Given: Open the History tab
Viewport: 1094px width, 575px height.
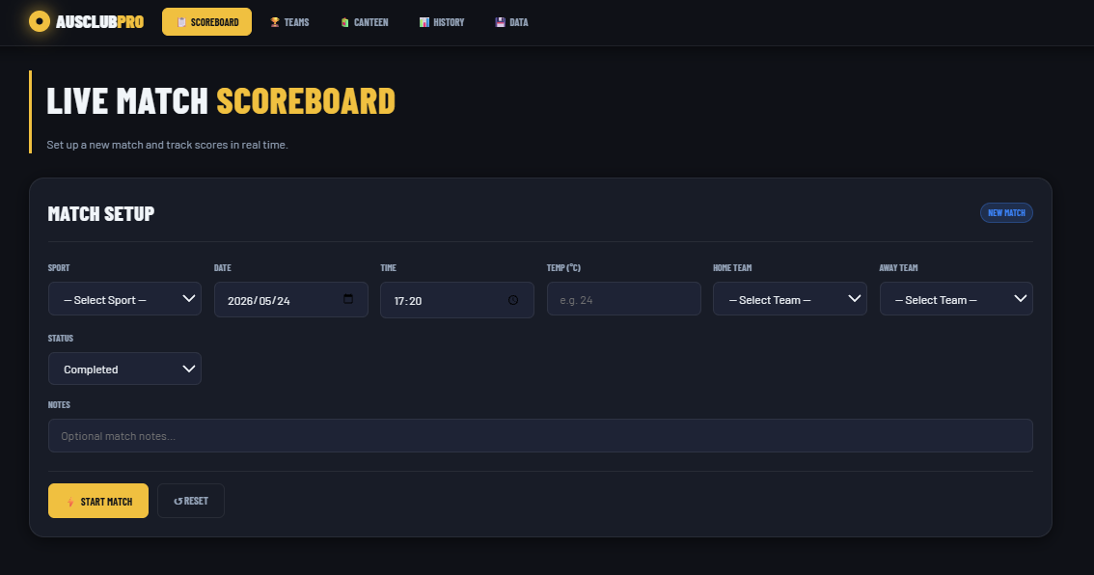Looking at the screenshot, I should (442, 22).
